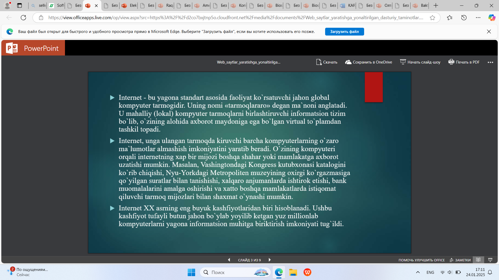Click the slide show icon in status bar

tap(490, 260)
